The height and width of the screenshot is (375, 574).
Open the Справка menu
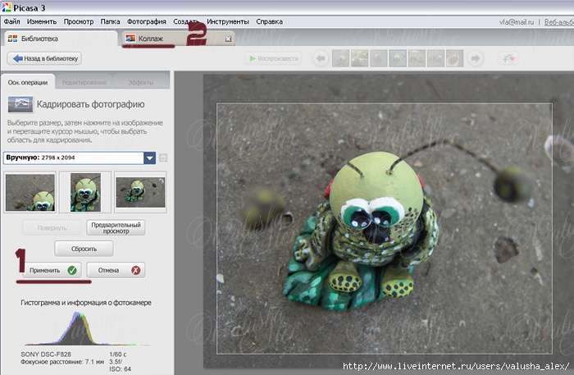(x=270, y=21)
